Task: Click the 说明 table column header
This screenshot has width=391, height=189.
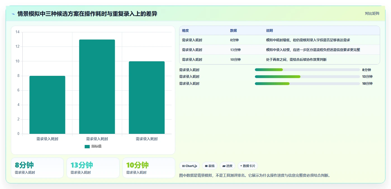Action: pos(269,31)
